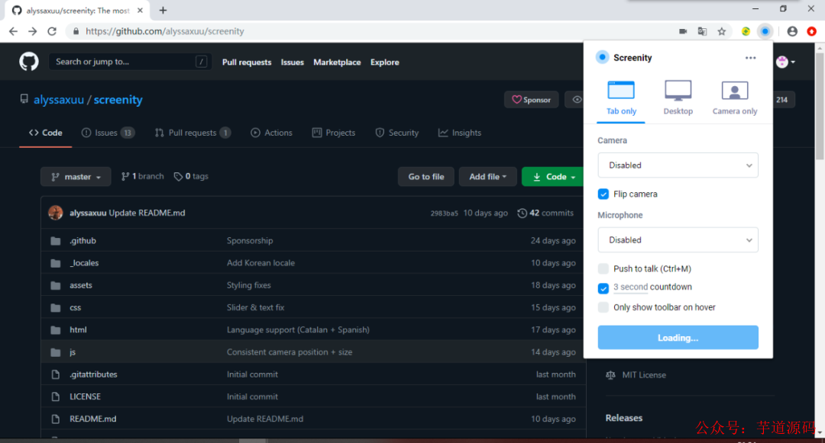Viewport: 825px width, 443px height.
Task: Click the browser address bar URL
Action: point(165,31)
